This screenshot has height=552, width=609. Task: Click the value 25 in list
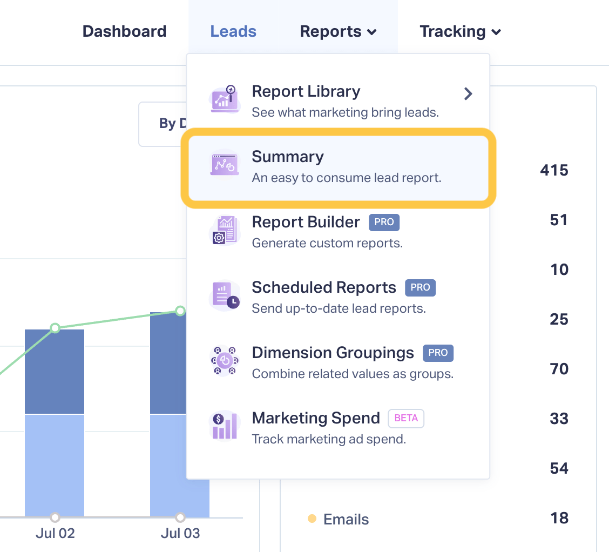coord(559,319)
